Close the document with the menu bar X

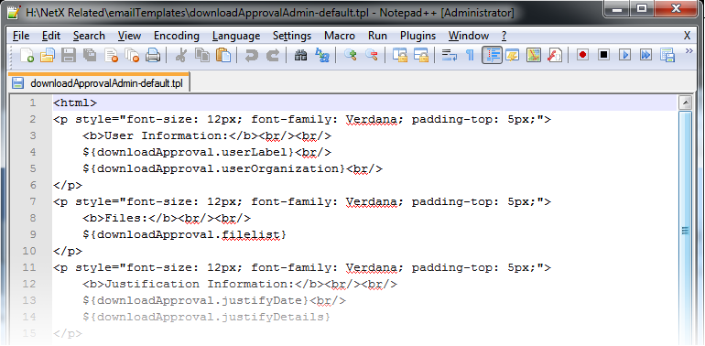tap(687, 36)
